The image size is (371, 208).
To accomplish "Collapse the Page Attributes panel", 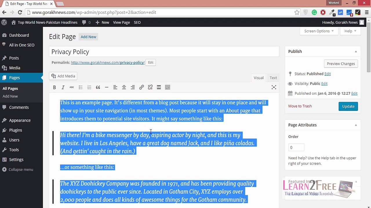I will [x=356, y=125].
